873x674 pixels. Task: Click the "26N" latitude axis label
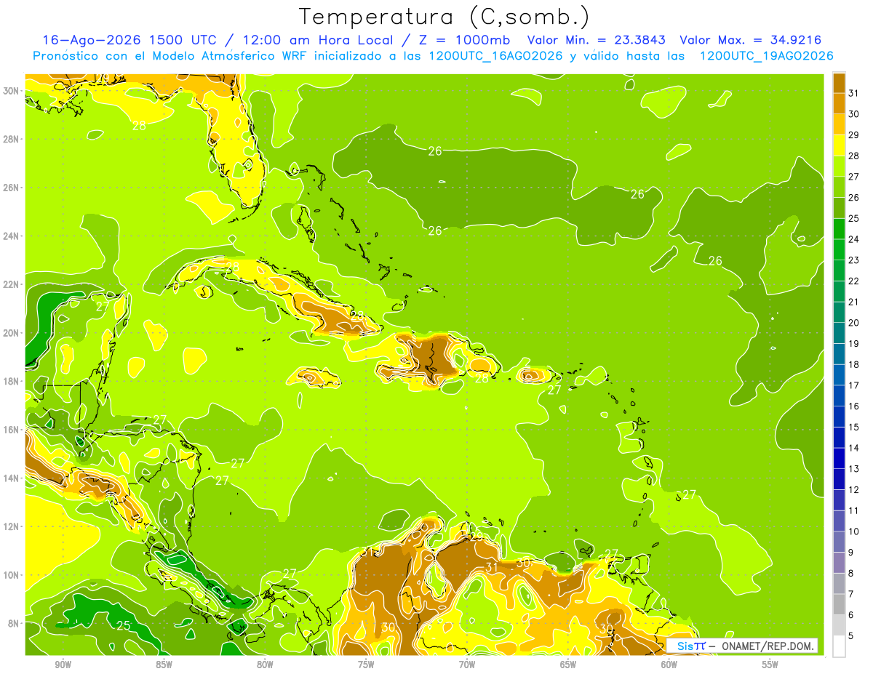click(x=11, y=188)
